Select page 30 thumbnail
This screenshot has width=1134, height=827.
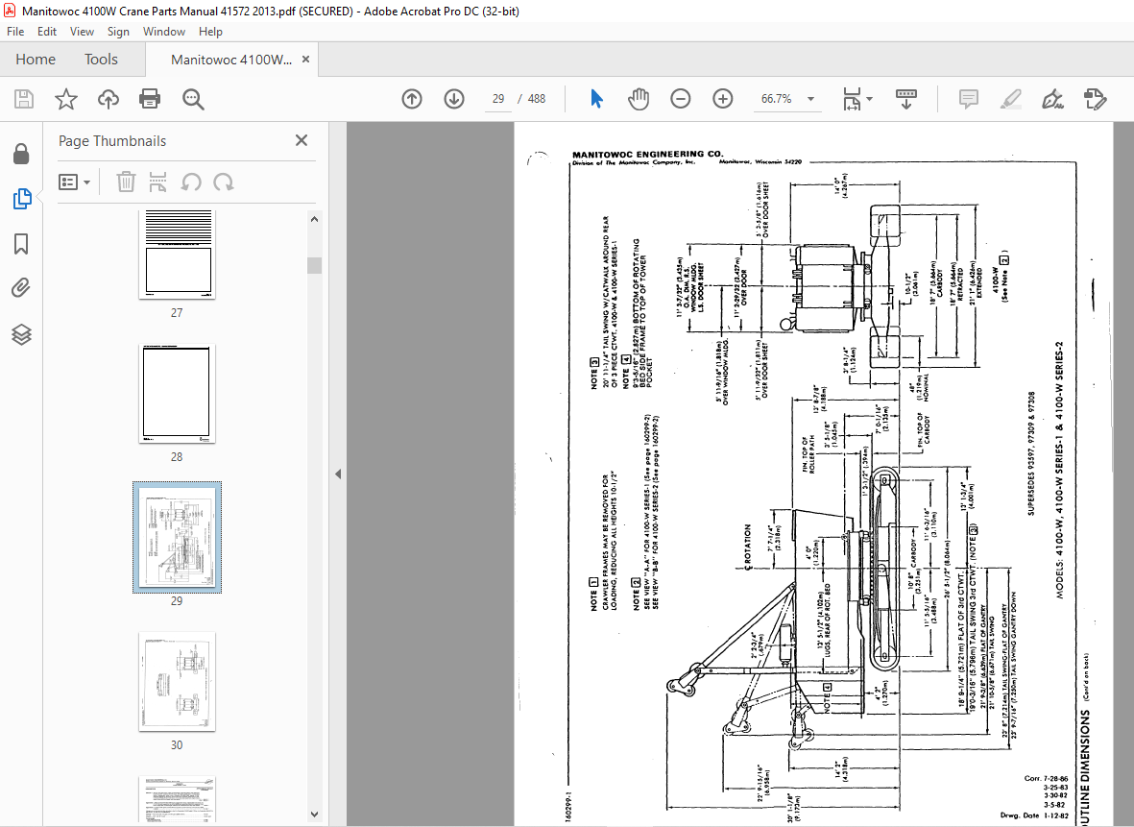point(178,682)
